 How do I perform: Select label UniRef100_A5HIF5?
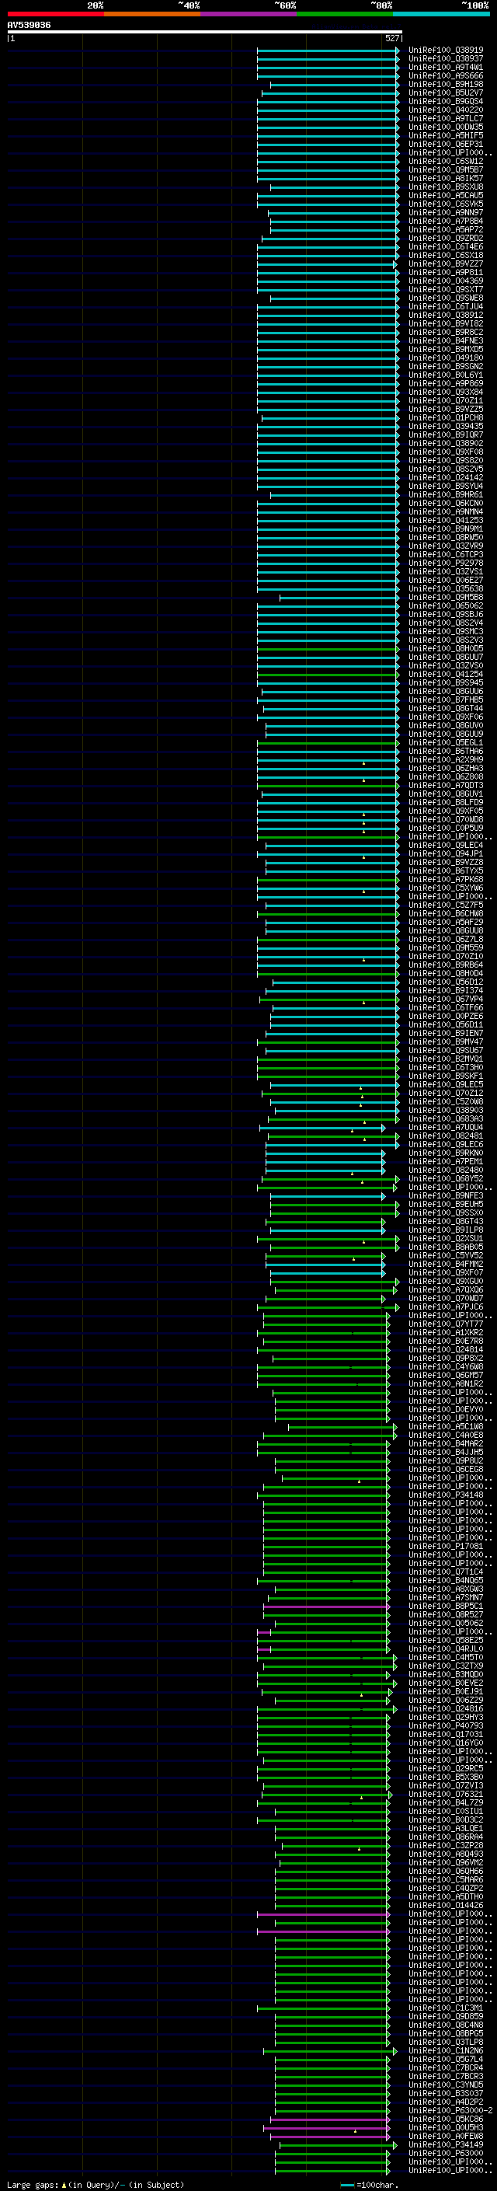pos(445,135)
